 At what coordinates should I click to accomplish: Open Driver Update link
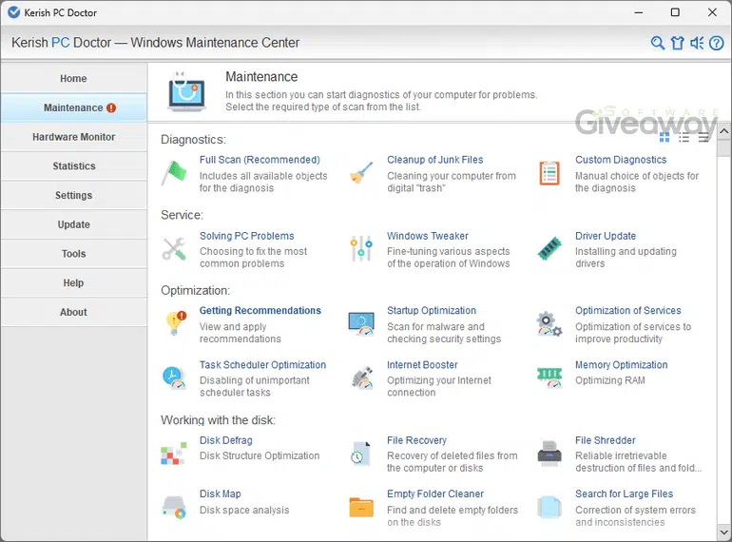point(605,236)
